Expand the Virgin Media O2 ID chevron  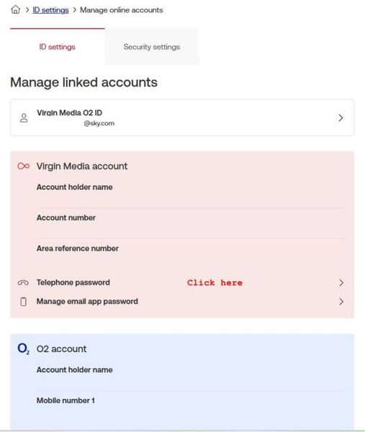(x=341, y=118)
